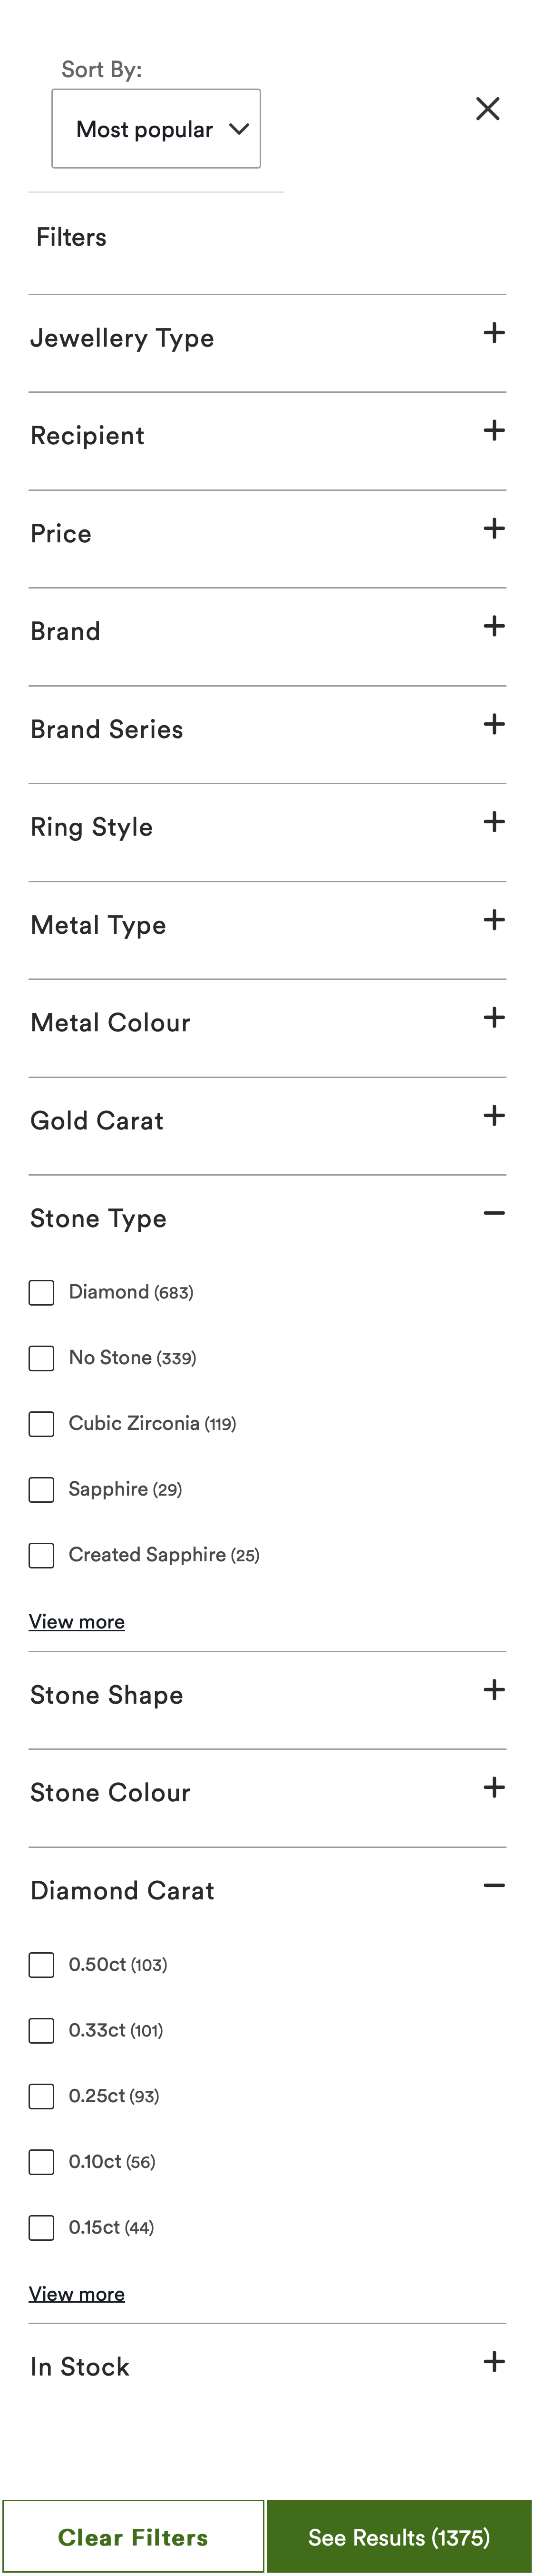Expand the Ring Style filter plus icon
The height and width of the screenshot is (2576, 535).
(494, 823)
